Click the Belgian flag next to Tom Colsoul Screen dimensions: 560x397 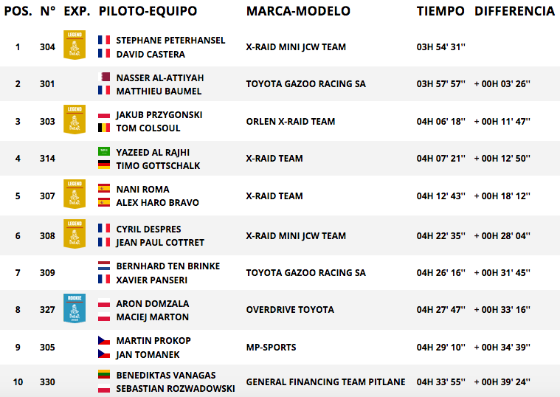[x=104, y=128]
